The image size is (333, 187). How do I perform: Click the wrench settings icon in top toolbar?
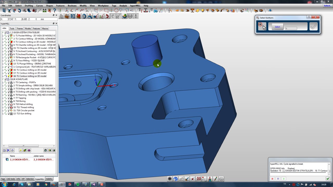click(40, 10)
